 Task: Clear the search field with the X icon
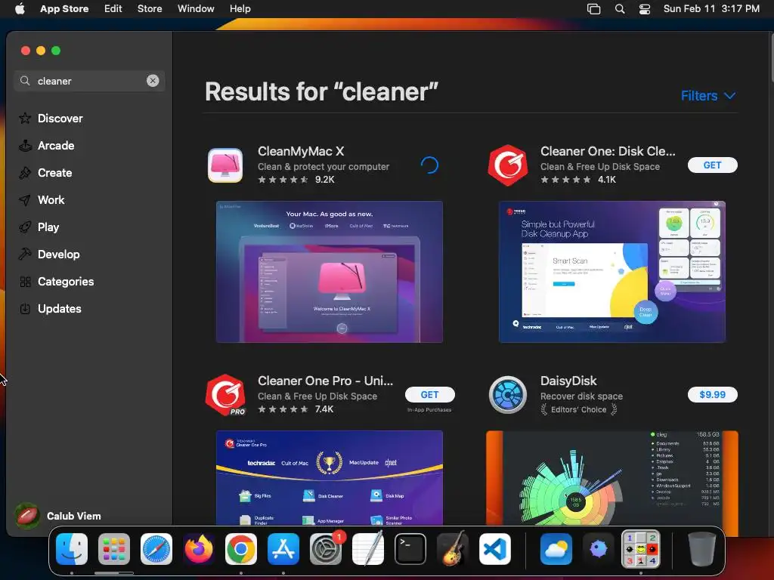pyautogui.click(x=153, y=81)
